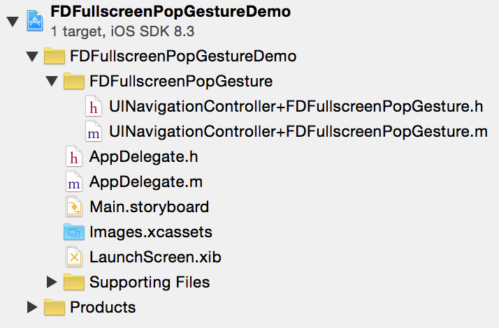Select the LaunchScreen.xib entry

(x=155, y=257)
